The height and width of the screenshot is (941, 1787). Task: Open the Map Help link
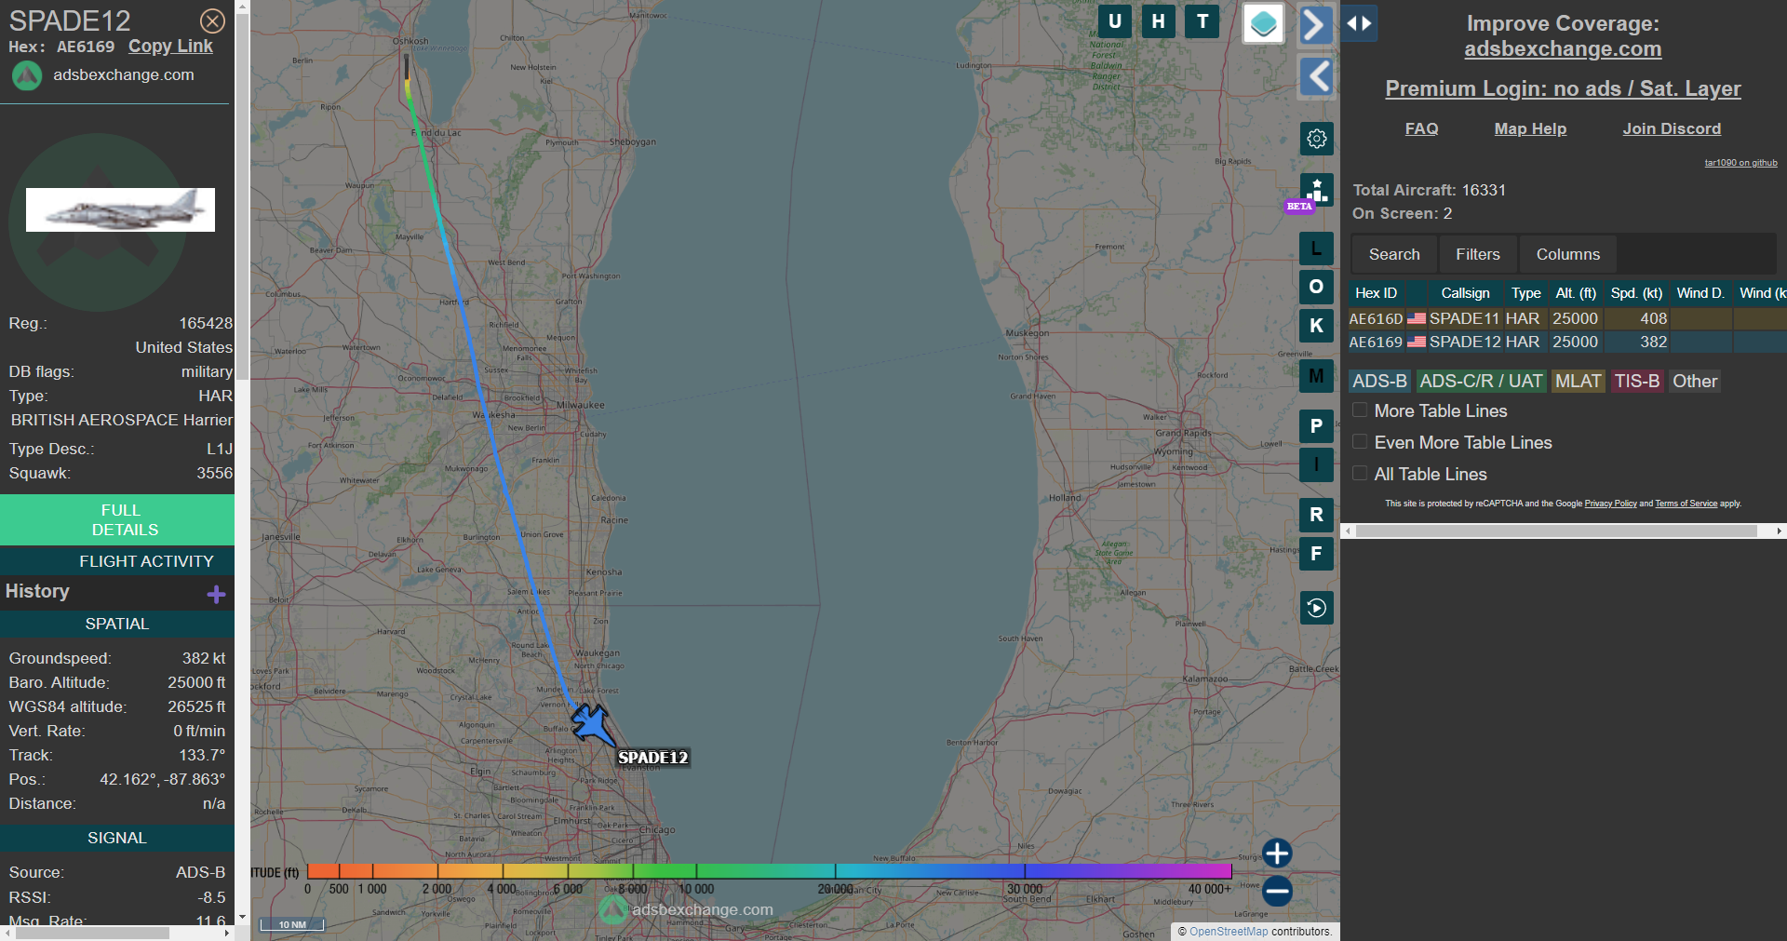pos(1530,128)
